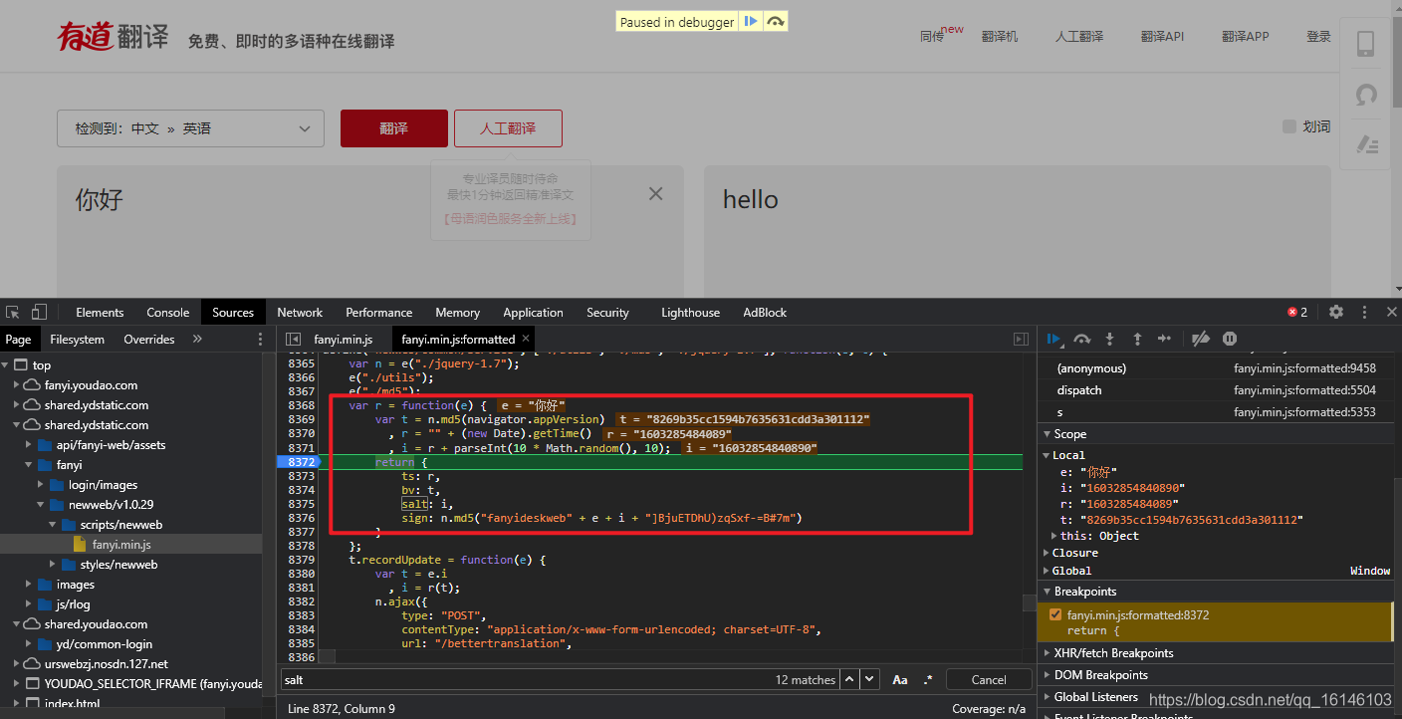Expand api/fanyi-web/assets folder
The width and height of the screenshot is (1402, 719).
pos(30,445)
